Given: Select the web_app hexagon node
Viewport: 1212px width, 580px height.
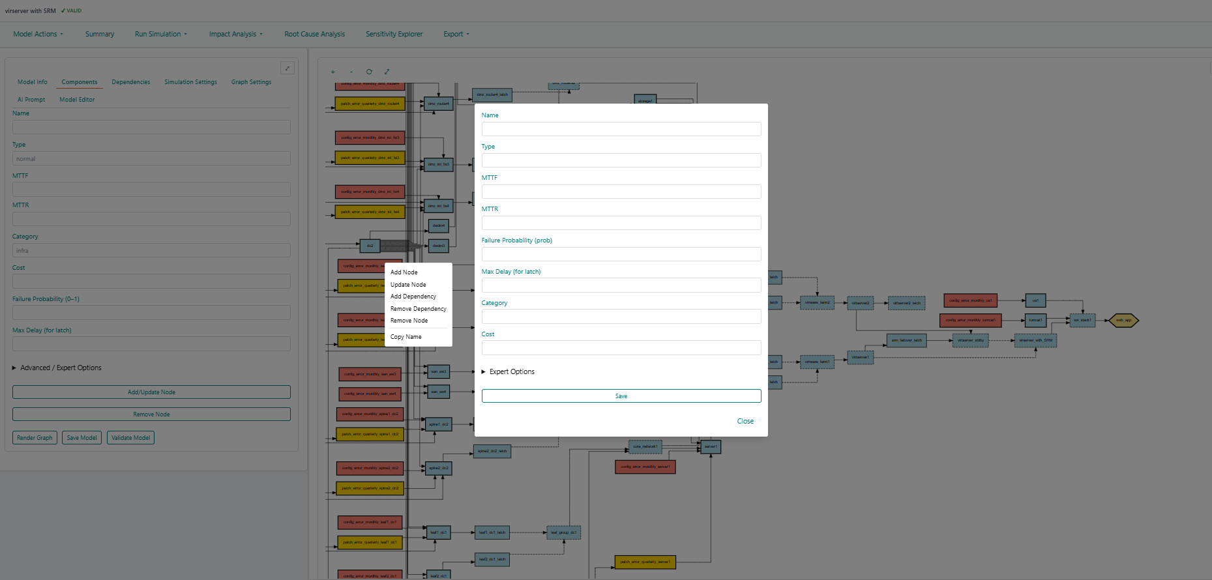Looking at the screenshot, I should point(1123,320).
